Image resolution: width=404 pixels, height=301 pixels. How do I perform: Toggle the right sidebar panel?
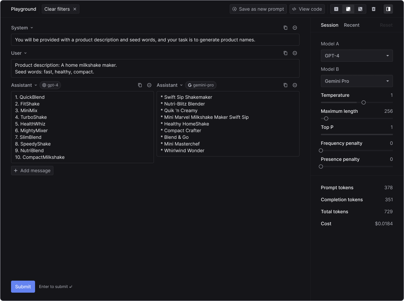pyautogui.click(x=388, y=9)
